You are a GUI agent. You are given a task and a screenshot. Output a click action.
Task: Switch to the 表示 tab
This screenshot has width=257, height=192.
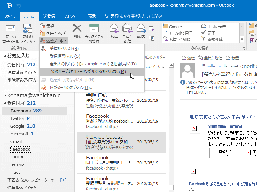92,16
